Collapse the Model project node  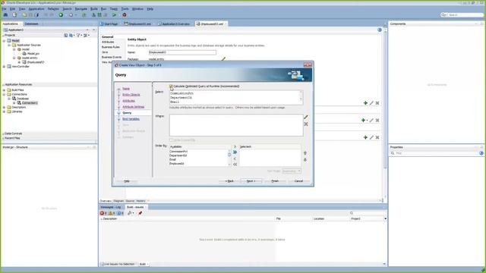pyautogui.click(x=4, y=40)
